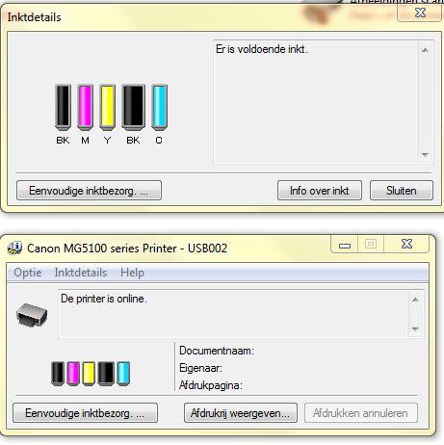Click Eenvoudige inktbezorg. in the Inktdetails dialog
The width and height of the screenshot is (444, 445).
89,191
